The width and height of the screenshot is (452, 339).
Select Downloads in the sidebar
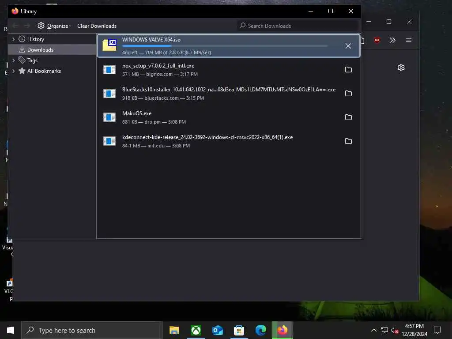click(x=40, y=50)
